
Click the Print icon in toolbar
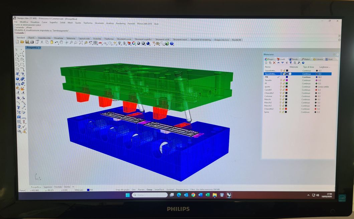pos(32,42)
